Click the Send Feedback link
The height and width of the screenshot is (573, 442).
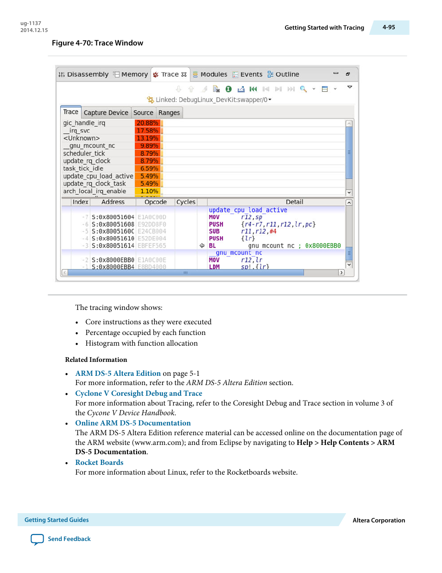(61, 539)
